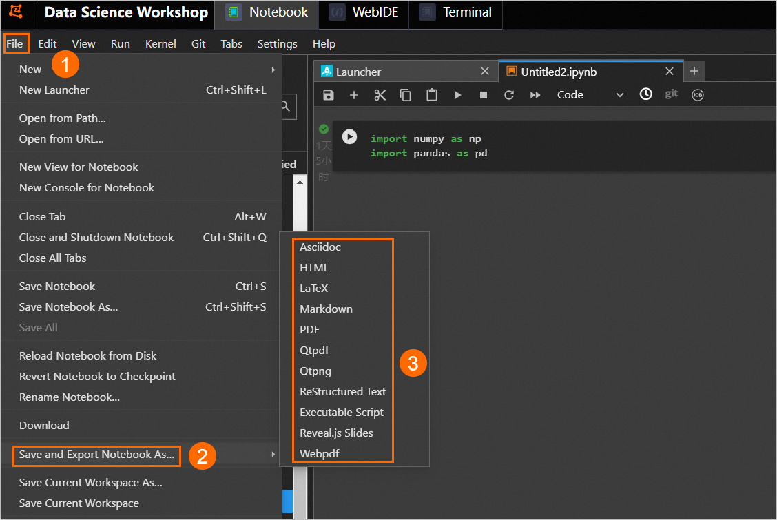Choose Close Tab

(141, 217)
